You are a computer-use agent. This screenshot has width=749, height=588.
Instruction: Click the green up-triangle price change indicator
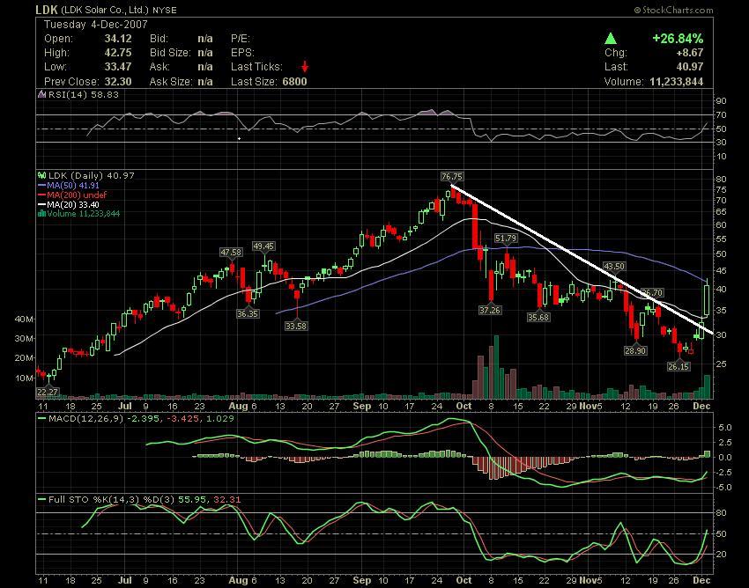(611, 38)
